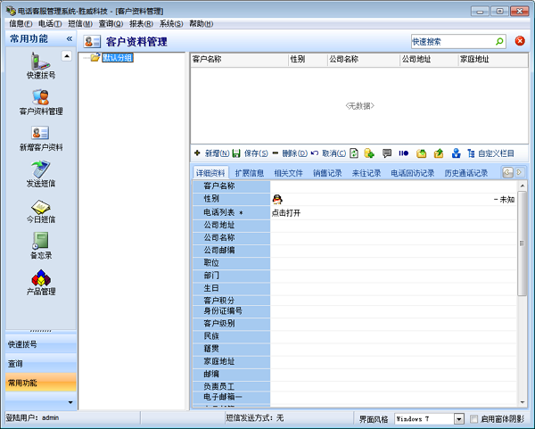This screenshot has width=535, height=429.
Task: Click the 删除(D) minus toolbar button
Action: pos(290,153)
